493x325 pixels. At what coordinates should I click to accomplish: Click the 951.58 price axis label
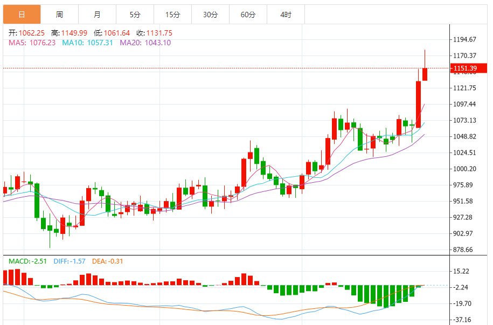pyautogui.click(x=463, y=201)
